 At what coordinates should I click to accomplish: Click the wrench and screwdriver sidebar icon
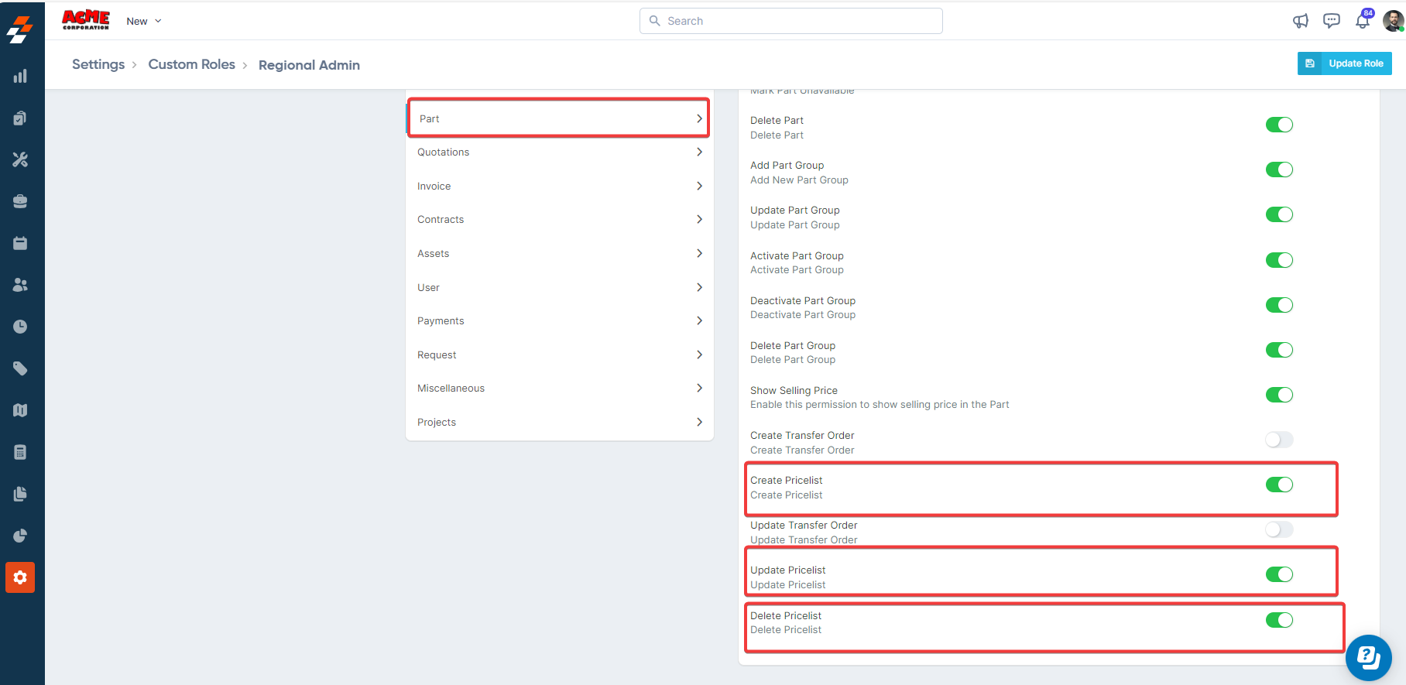coord(20,159)
